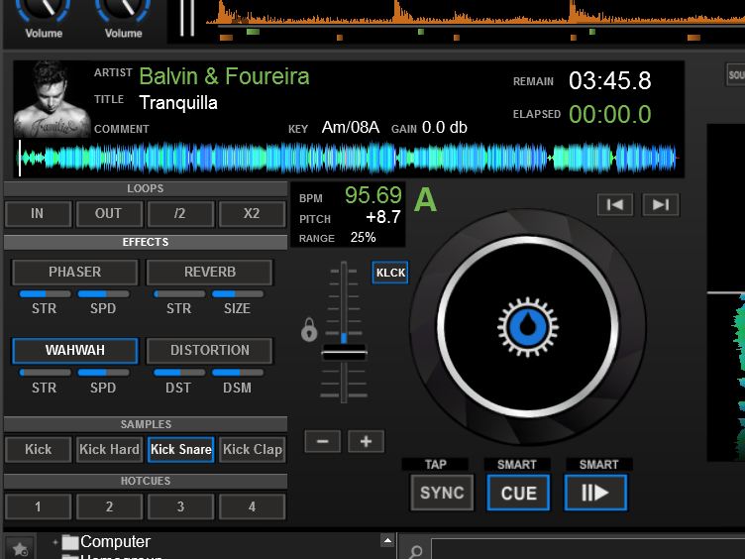Click the track waveform overview
The image size is (745, 559).
349,158
